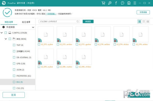Switch to detail column view
Image resolution: width=153 pixels, height=101 pixels.
point(148,22)
